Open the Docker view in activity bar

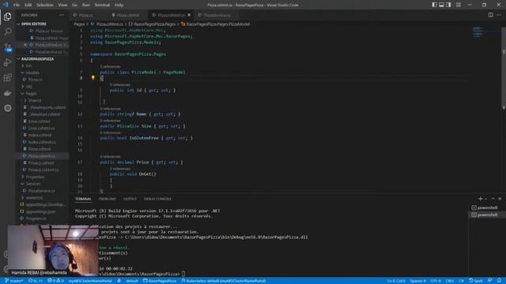click(7, 93)
